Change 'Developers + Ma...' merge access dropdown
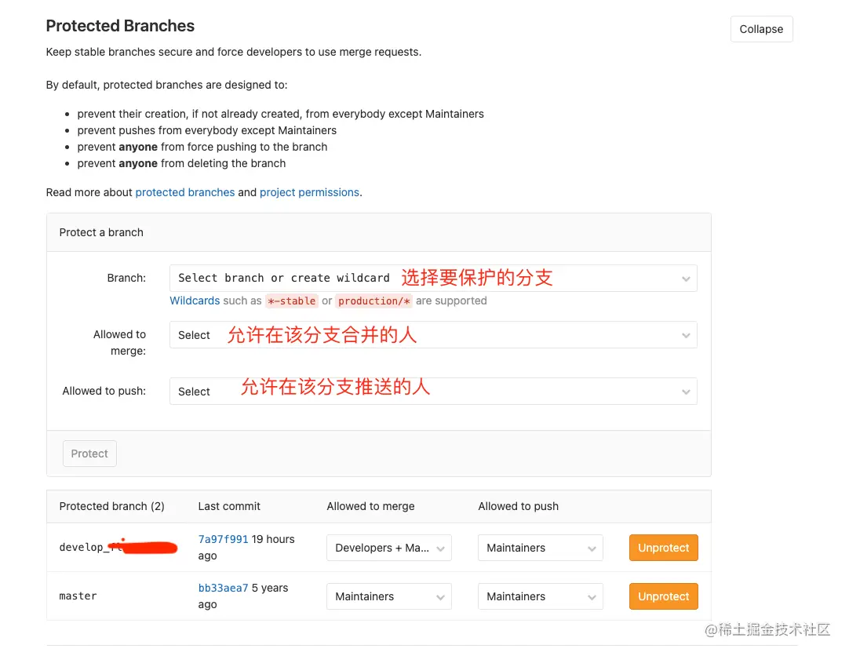The width and height of the screenshot is (849, 656). pyautogui.click(x=388, y=548)
